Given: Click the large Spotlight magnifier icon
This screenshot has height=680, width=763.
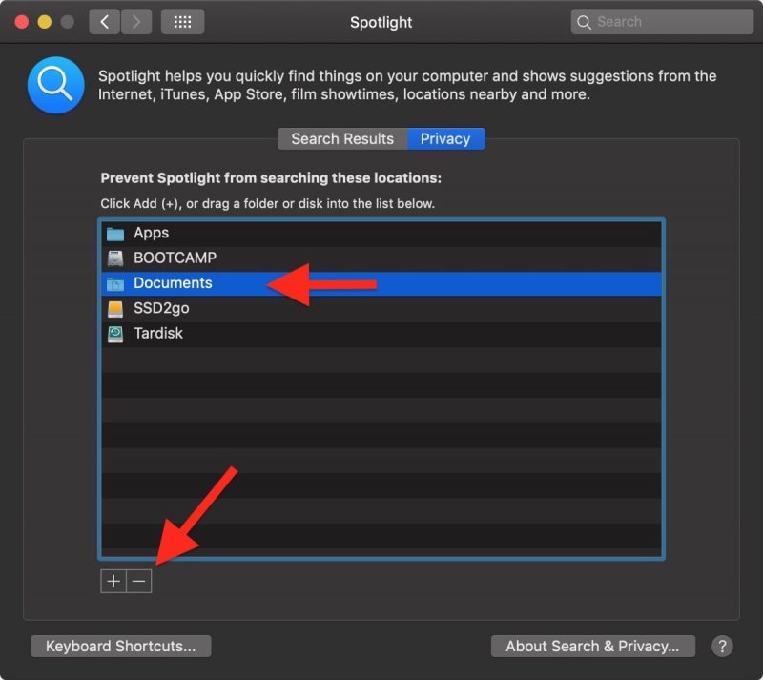Looking at the screenshot, I should point(56,85).
